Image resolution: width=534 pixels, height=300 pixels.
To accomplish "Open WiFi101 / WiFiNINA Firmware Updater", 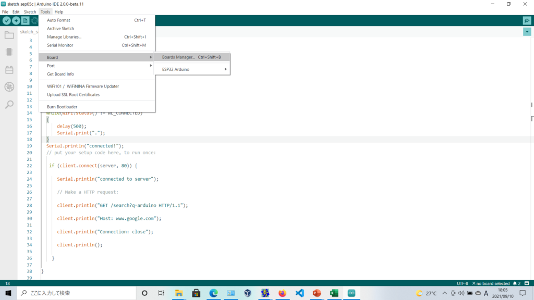I will 97,86.
